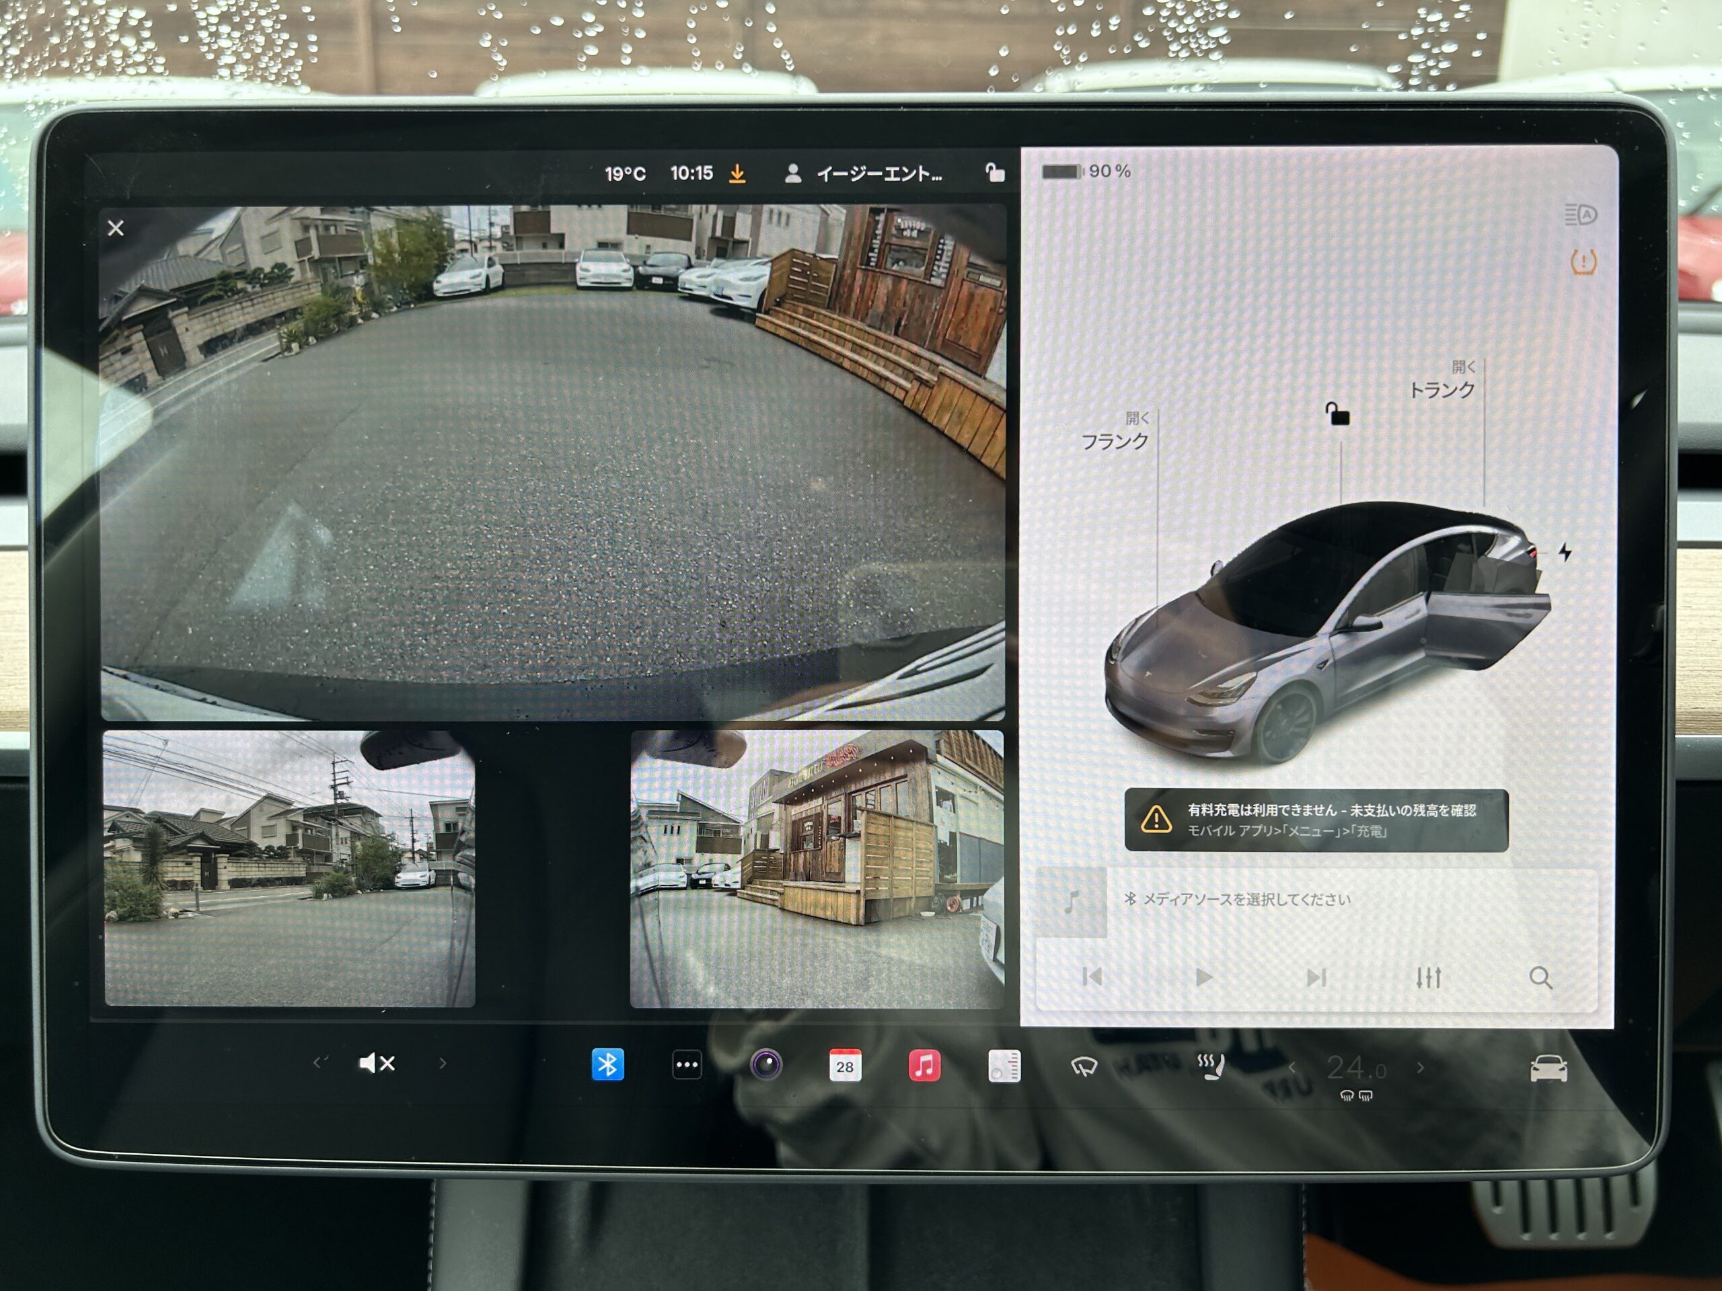This screenshot has width=1722, height=1291.
Task: Open the camera app icon
Action: pyautogui.click(x=766, y=1064)
